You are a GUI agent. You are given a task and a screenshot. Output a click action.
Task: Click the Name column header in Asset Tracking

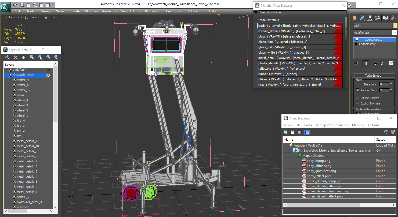click(329, 140)
